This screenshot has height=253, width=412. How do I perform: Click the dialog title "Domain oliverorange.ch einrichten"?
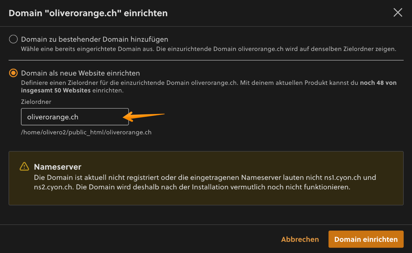coord(87,13)
